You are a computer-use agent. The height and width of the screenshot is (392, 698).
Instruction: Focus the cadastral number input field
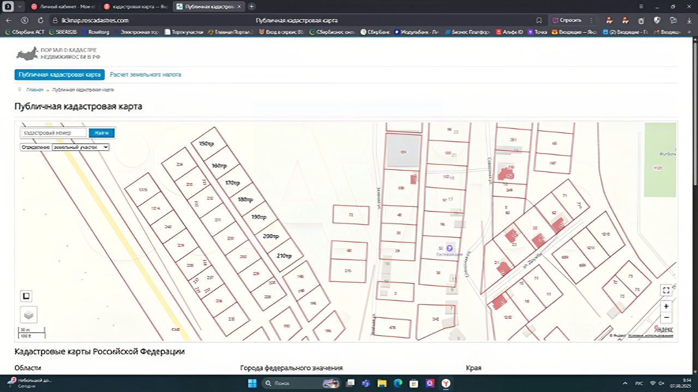53,133
